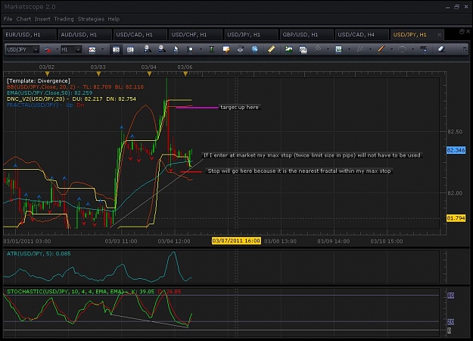Click the highlighted 03/07/2011 16:00 date label
The image size is (473, 341).
[x=236, y=241]
